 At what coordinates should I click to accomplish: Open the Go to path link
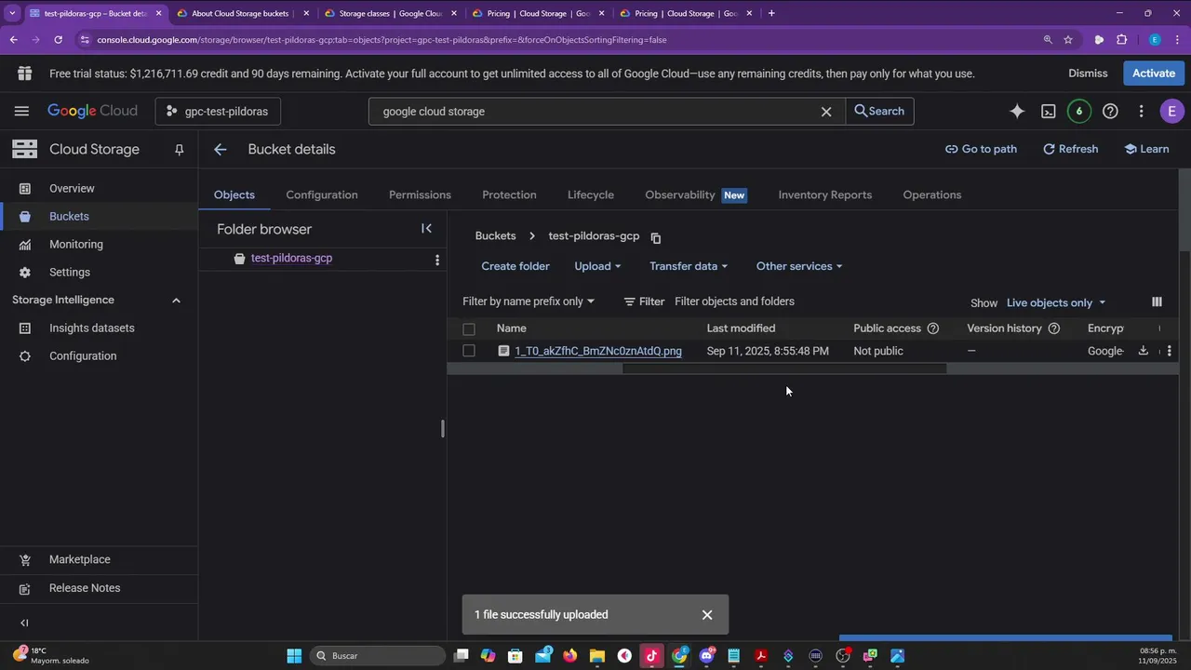point(981,149)
